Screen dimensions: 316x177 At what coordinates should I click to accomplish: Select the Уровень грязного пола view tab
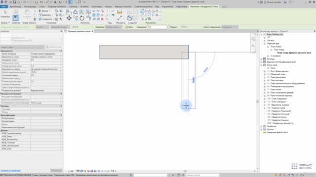(79, 31)
